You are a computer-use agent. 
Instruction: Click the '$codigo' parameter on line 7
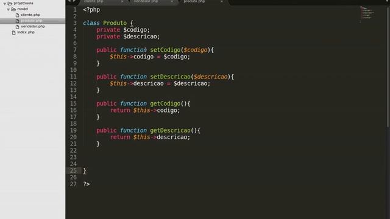tap(196, 50)
